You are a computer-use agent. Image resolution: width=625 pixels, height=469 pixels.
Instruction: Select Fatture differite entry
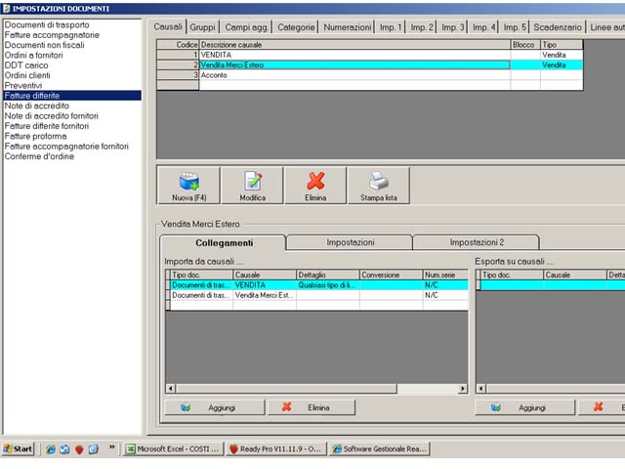coord(72,96)
